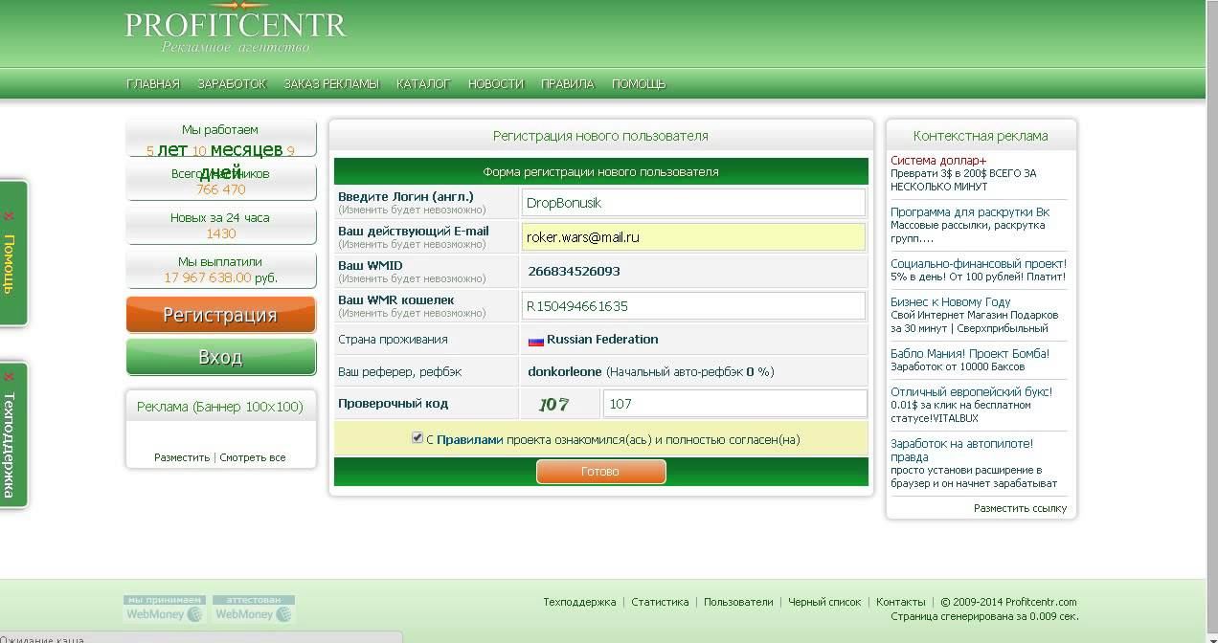Open the ПРАВИЛА menu item
This screenshot has height=643, width=1218.
click(568, 84)
